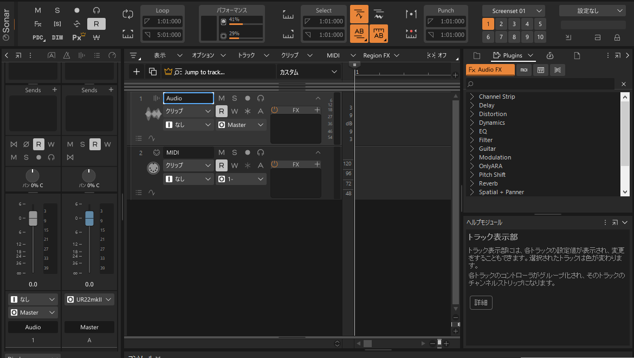The width and height of the screenshot is (634, 358).
Task: Open the Region FX menu
Action: [381, 55]
